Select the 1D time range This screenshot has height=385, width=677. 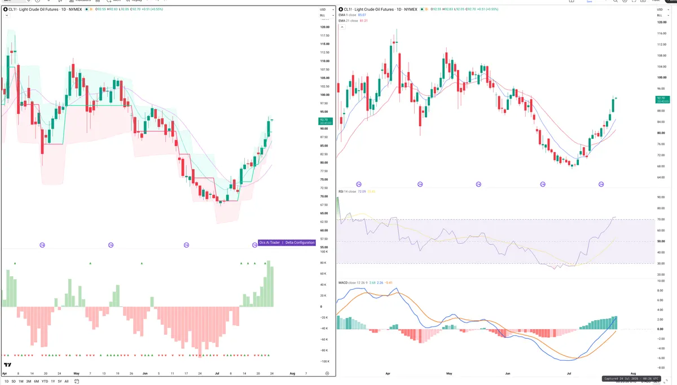coord(6,381)
